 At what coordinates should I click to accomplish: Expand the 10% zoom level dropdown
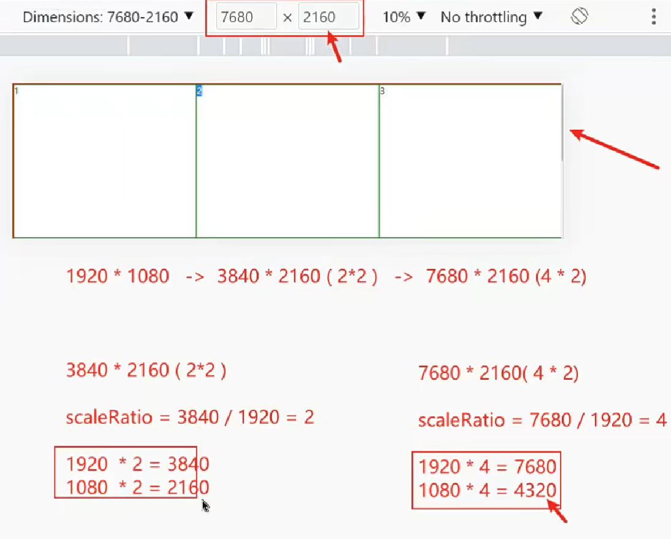coord(404,17)
